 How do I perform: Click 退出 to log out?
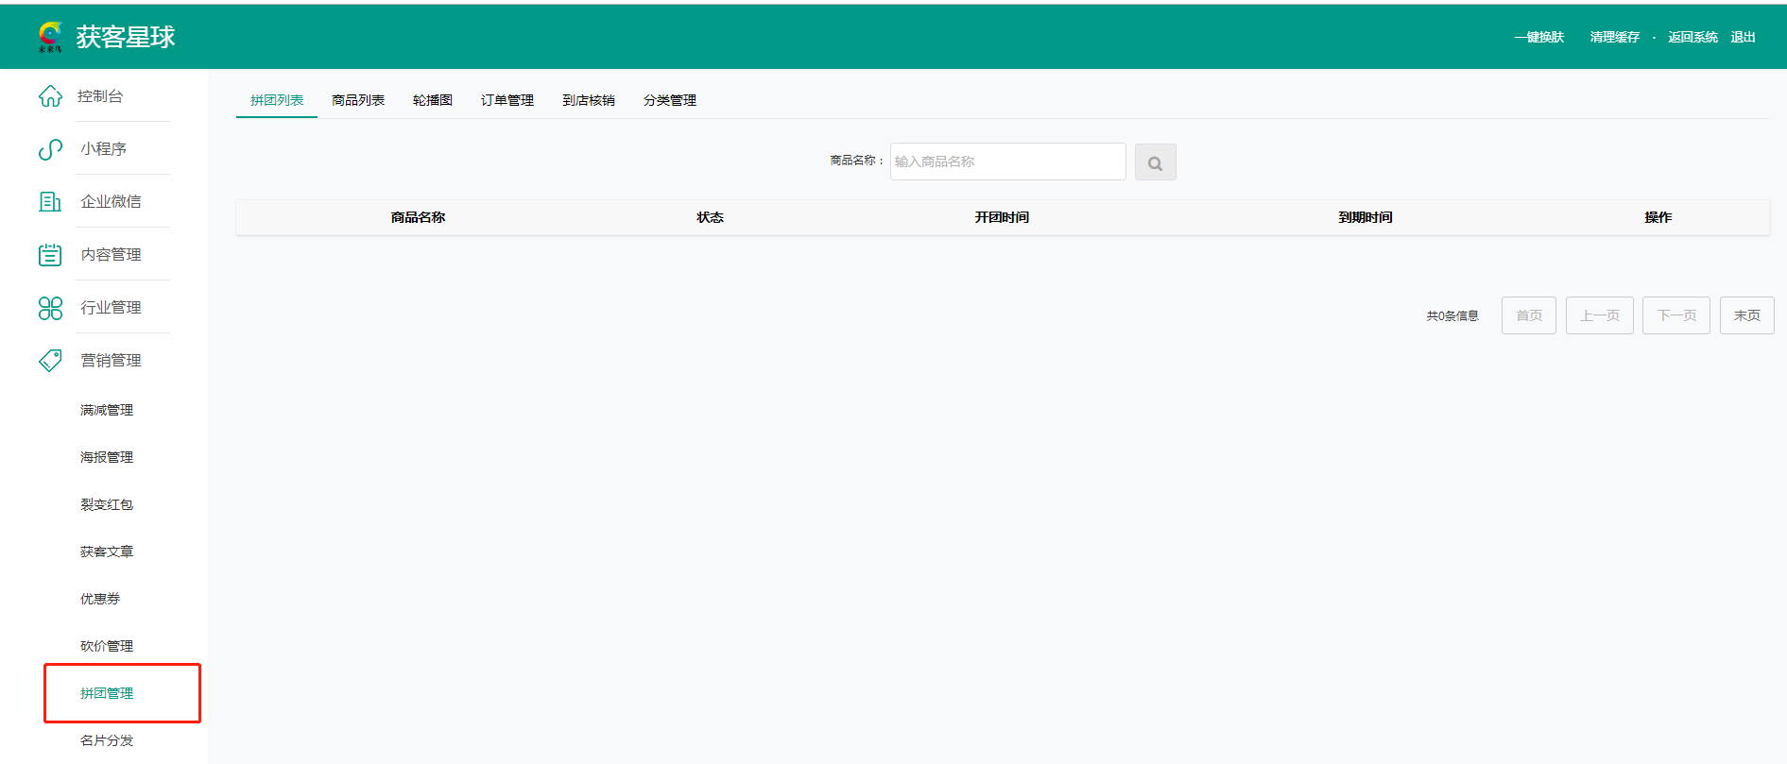pyautogui.click(x=1743, y=38)
